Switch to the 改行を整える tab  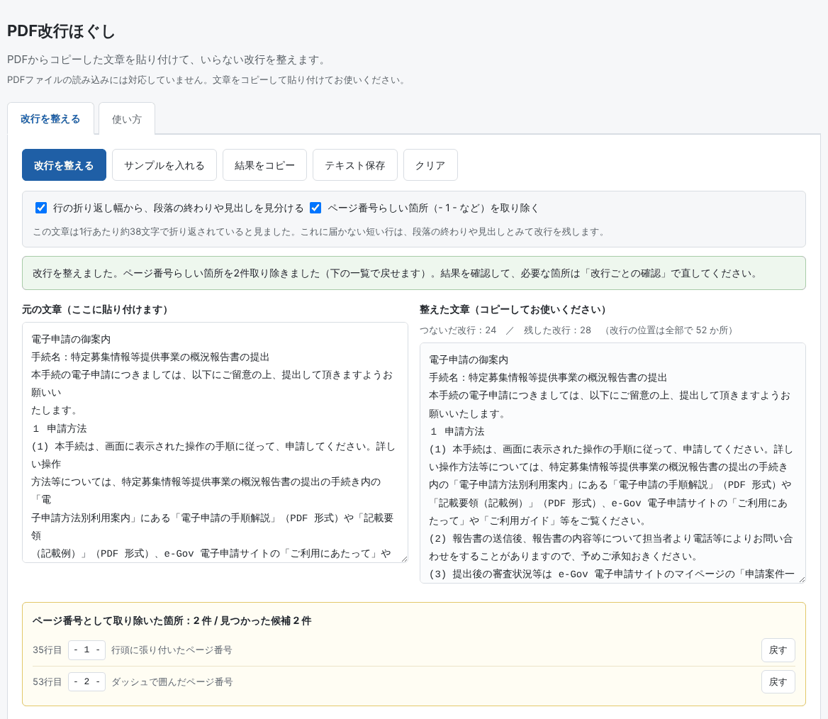(51, 119)
